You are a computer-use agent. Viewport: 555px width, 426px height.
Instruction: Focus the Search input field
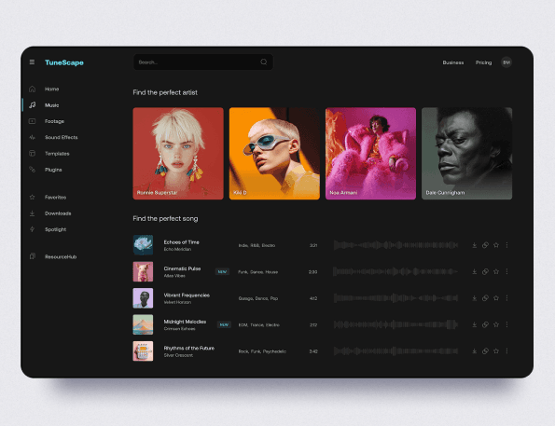[x=203, y=62]
